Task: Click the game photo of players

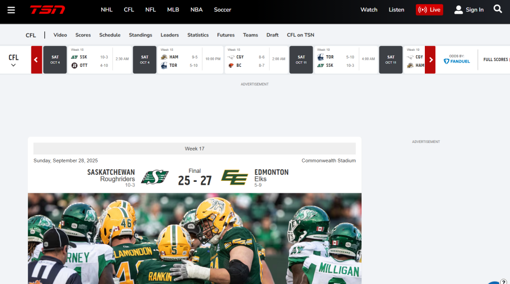Action: tap(195, 239)
